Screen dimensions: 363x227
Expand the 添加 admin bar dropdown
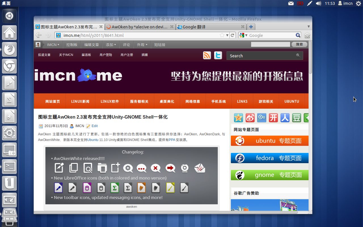[x=111, y=45]
